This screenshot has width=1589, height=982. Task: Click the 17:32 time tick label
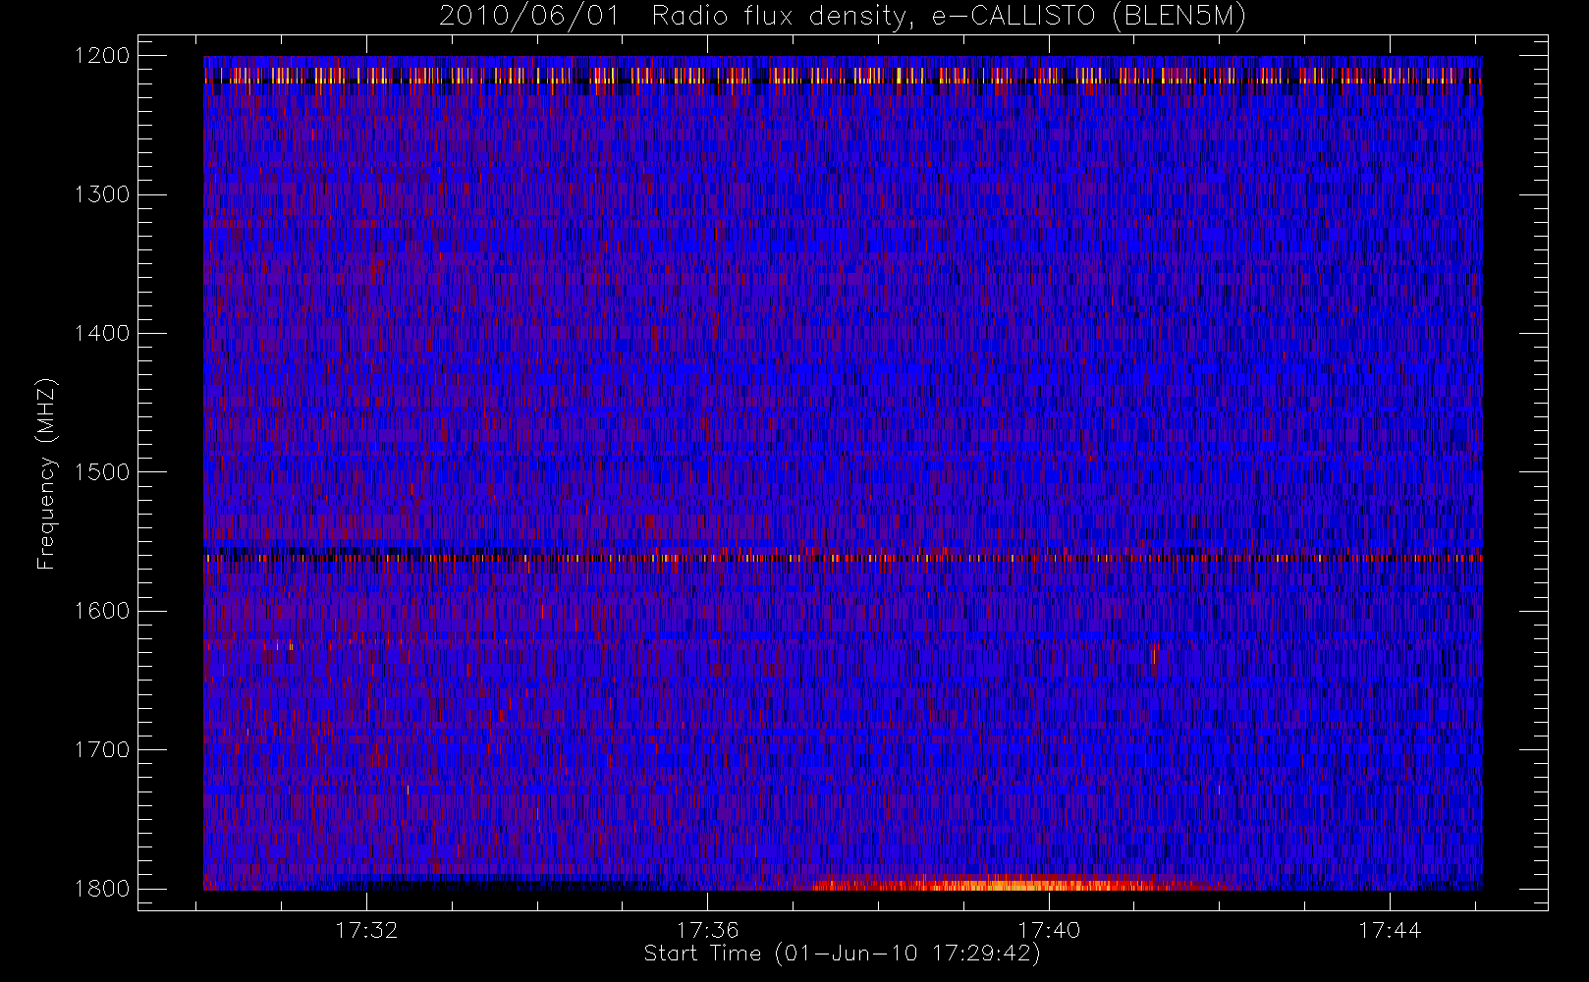tap(366, 930)
